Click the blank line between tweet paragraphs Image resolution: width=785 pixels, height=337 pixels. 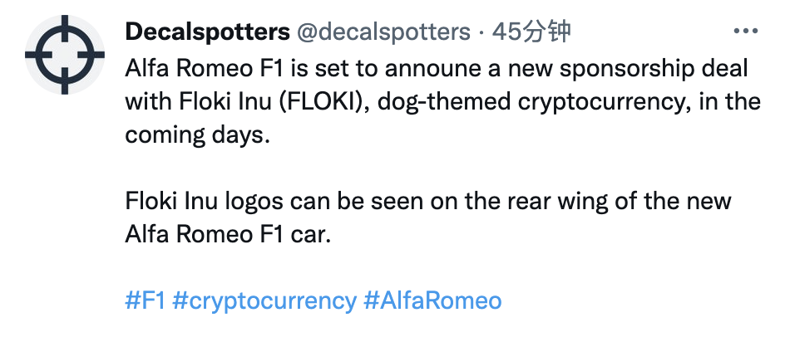(x=416, y=168)
